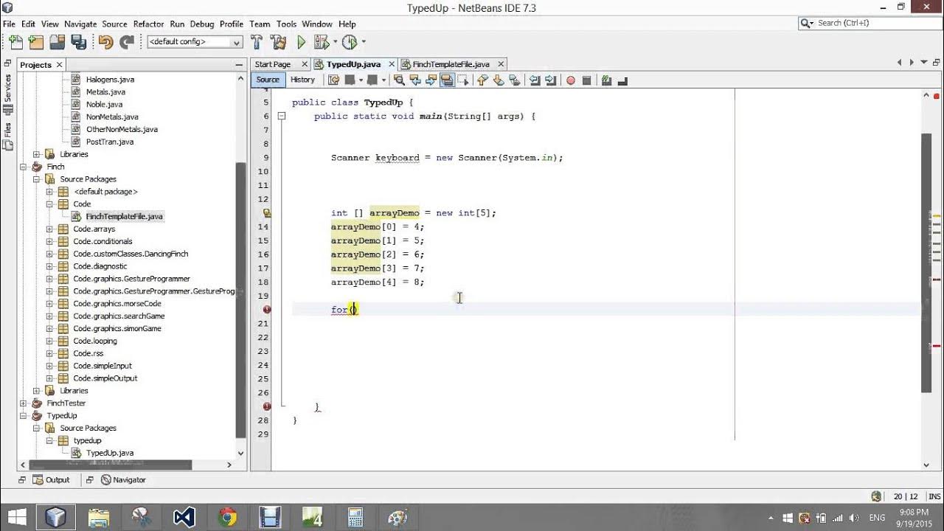Click the Profile Project clock icon
Screen dimensions: 944x531
tap(350, 42)
